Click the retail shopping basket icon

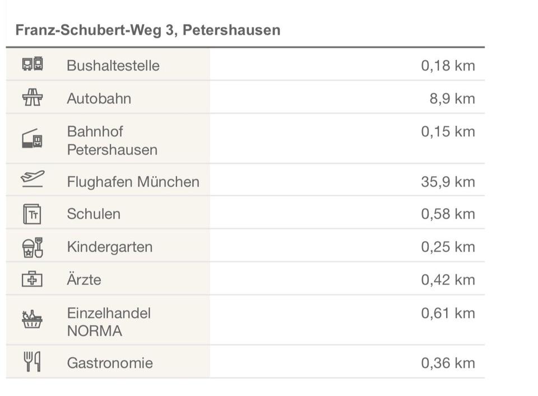(x=33, y=320)
